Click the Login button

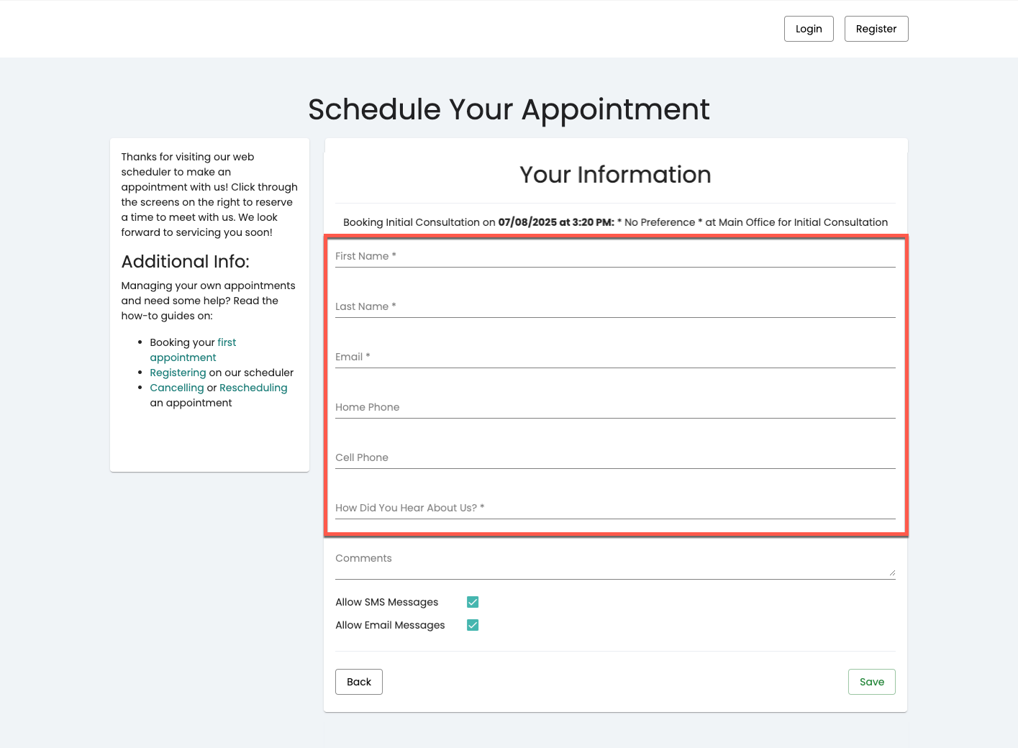(809, 29)
